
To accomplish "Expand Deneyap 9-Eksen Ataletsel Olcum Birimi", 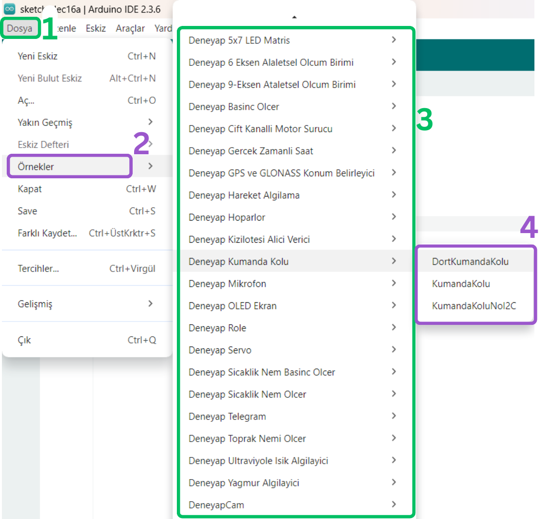I will pyautogui.click(x=296, y=85).
